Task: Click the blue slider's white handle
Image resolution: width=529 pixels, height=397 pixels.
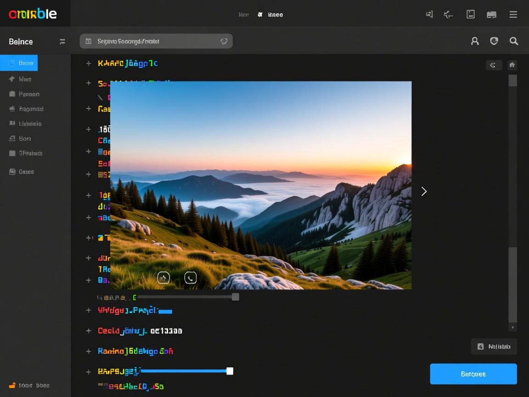Action: click(230, 371)
